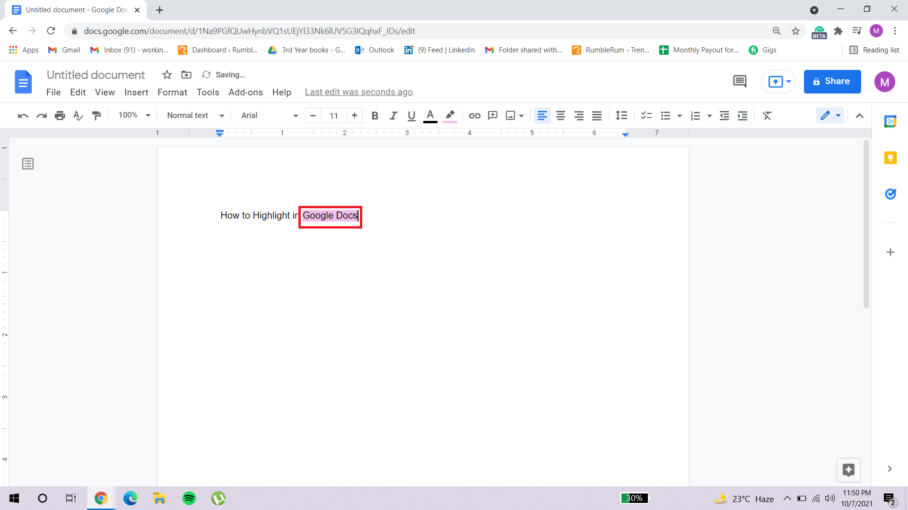Open the text color picker
Screen dimensions: 908x510
click(x=430, y=116)
